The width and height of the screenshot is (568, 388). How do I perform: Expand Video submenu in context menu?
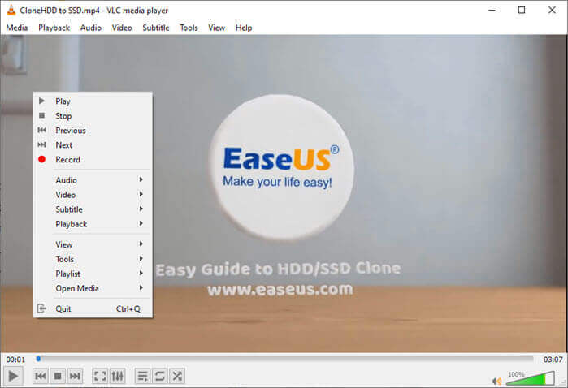point(93,195)
